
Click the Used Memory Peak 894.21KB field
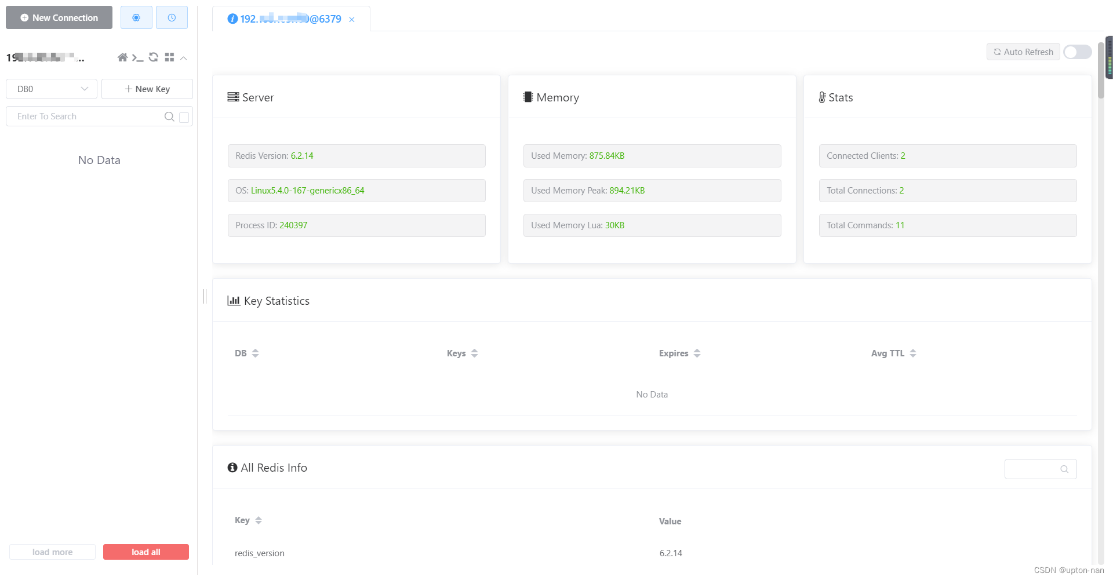652,191
